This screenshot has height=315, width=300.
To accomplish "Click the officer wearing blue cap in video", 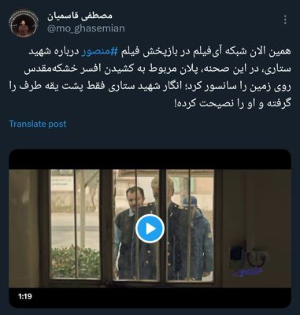I will [198, 236].
